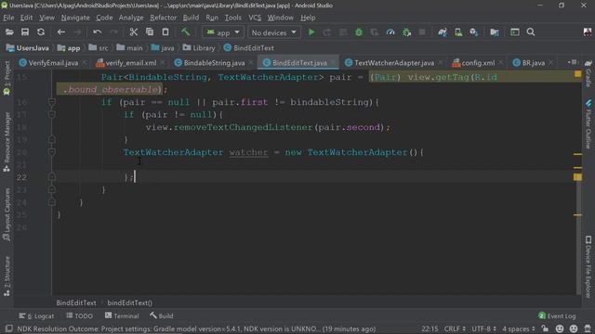Open the File menu
The height and width of the screenshot is (334, 595).
click(x=8, y=18)
